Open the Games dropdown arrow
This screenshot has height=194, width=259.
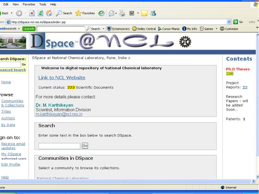[x=216, y=29]
